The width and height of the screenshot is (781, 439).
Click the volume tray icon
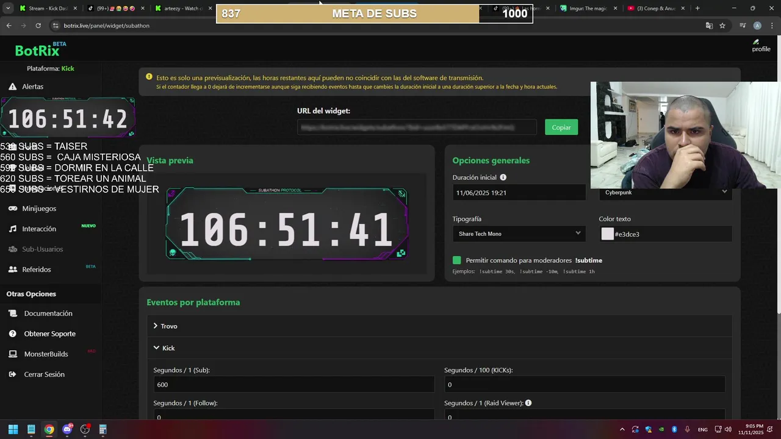pos(728,429)
